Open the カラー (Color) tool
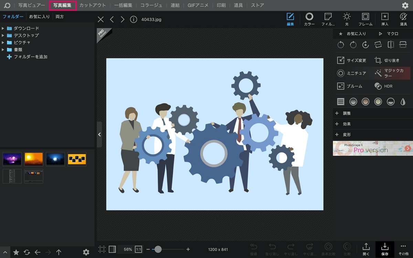The height and width of the screenshot is (258, 413). [309, 19]
